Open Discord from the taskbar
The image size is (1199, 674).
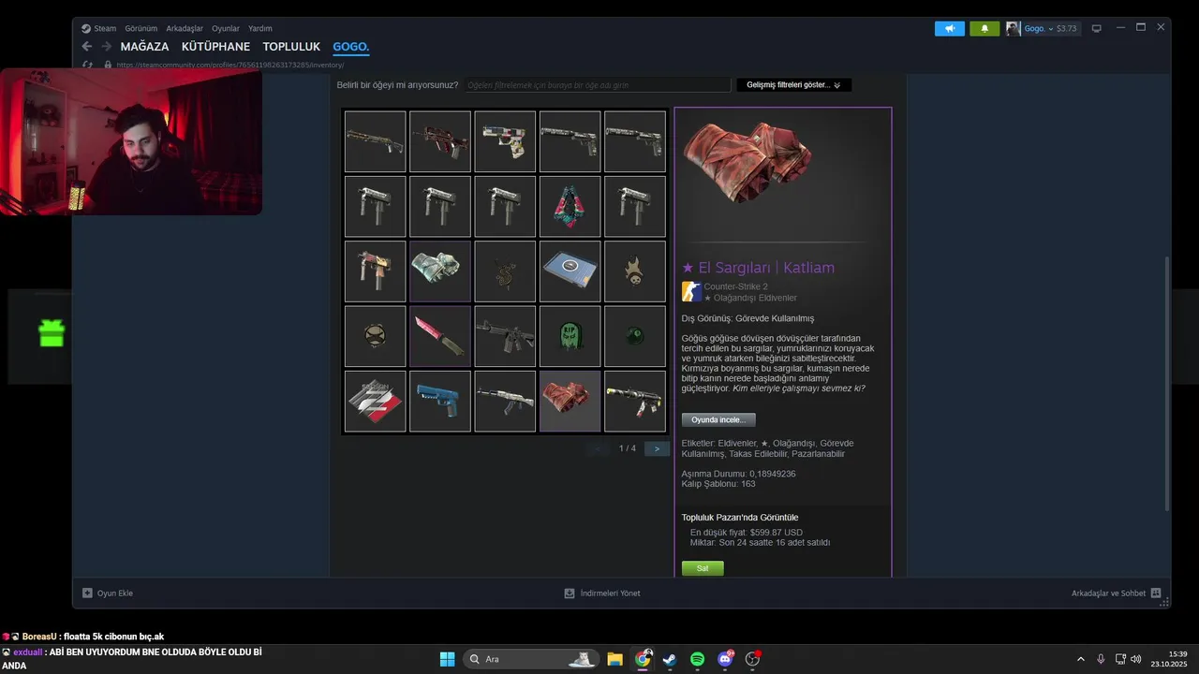click(725, 659)
